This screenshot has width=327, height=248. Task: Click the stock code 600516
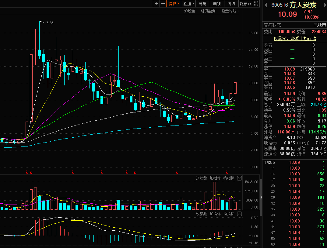click(280, 5)
